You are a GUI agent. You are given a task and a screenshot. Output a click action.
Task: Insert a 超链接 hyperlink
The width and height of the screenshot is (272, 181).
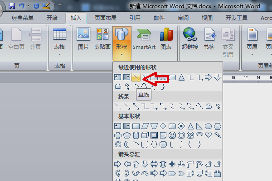(190, 39)
